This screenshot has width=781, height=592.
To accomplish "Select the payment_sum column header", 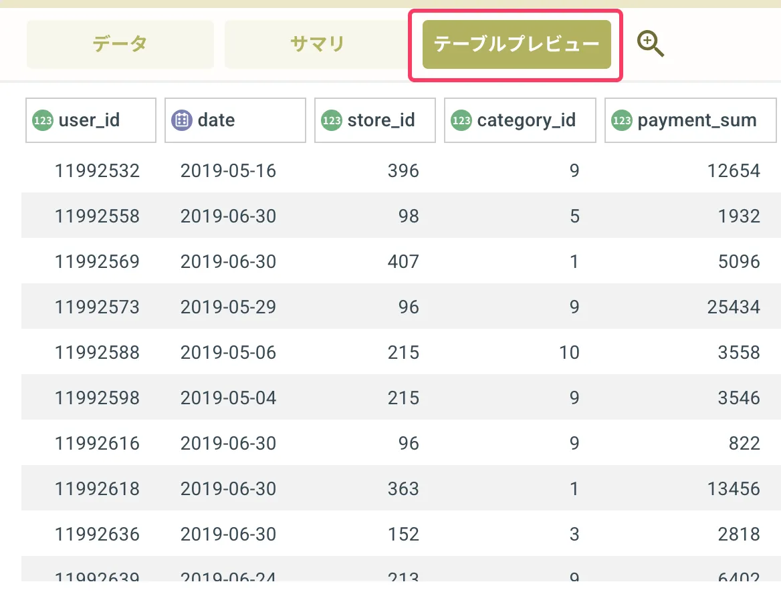I will click(690, 120).
